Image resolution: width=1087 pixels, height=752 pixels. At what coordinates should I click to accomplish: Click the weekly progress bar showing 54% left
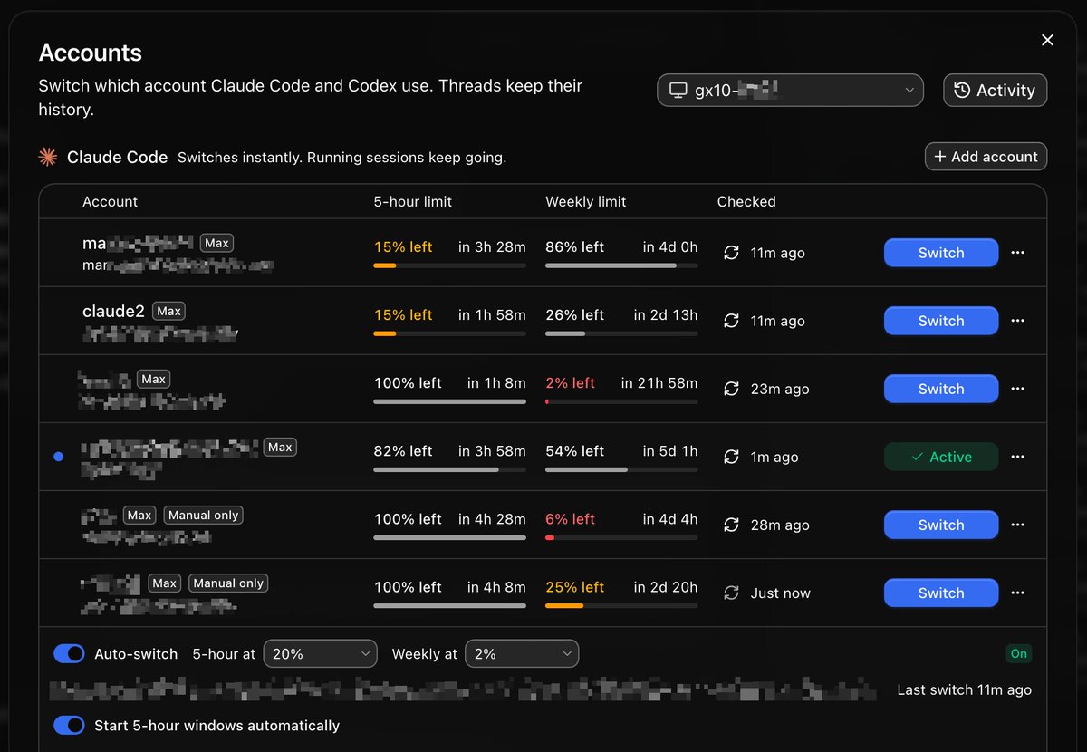pyautogui.click(x=621, y=469)
